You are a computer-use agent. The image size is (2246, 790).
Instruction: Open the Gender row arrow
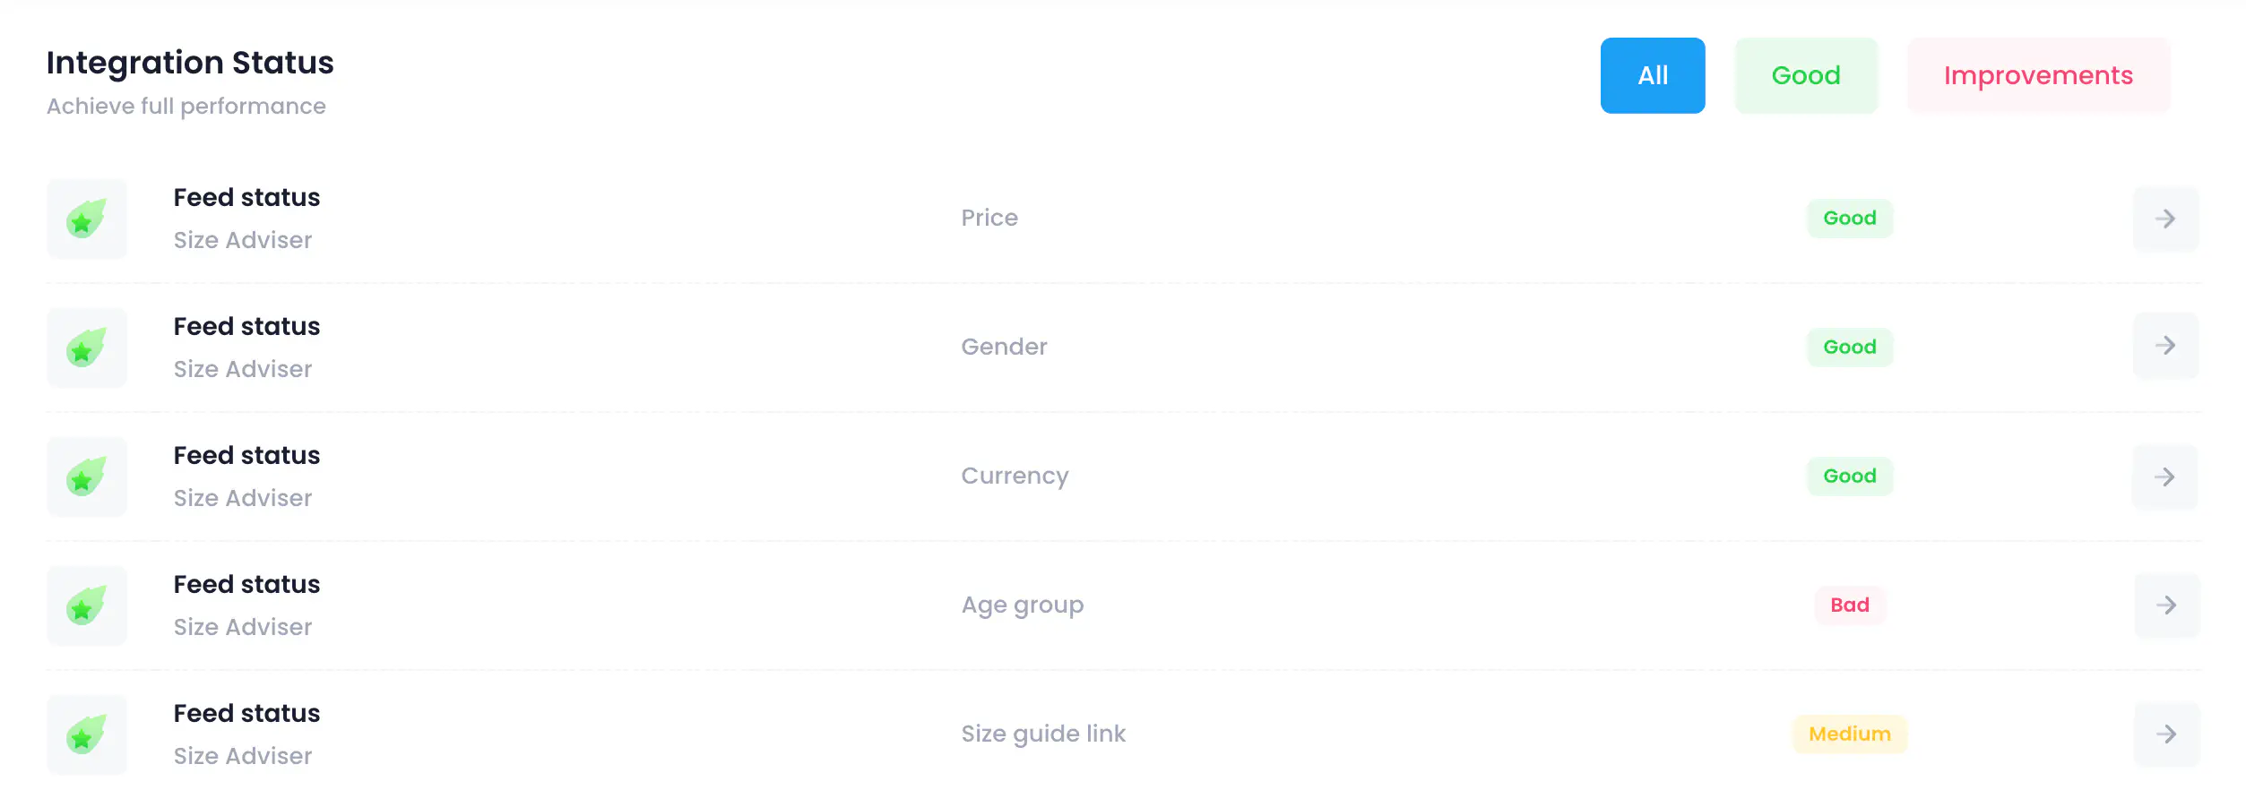[2165, 346]
